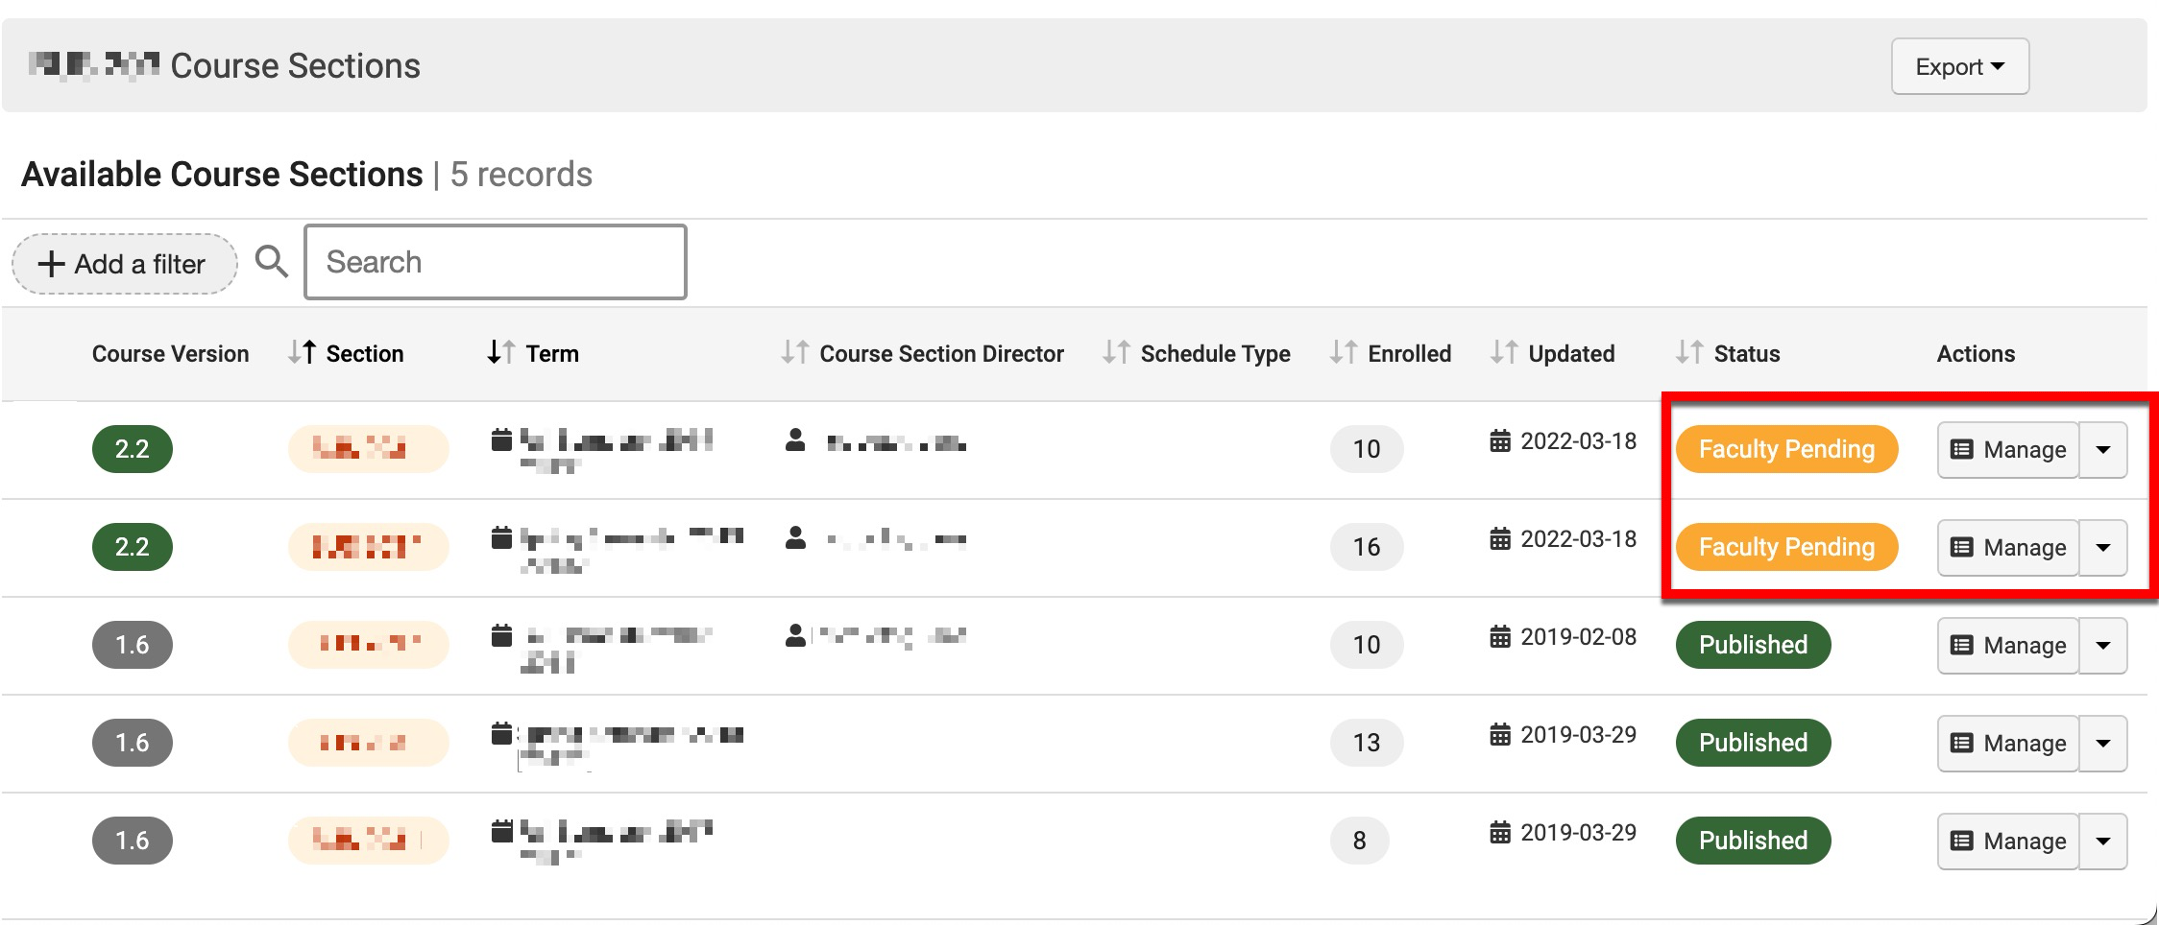Click the Published status badge for 2019-02-08
Image resolution: width=2159 pixels, height=925 pixels.
pos(1753,645)
